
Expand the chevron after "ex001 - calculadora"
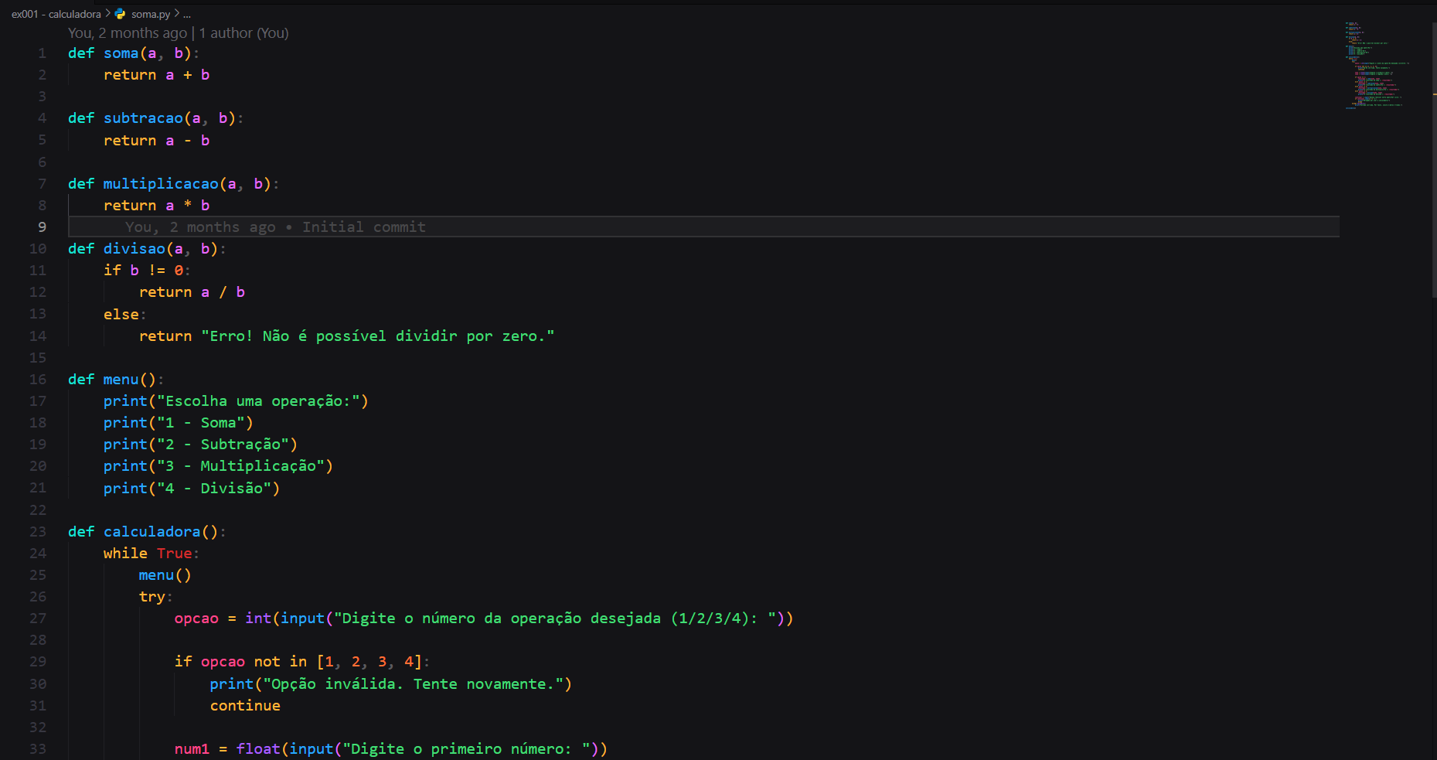click(x=107, y=13)
